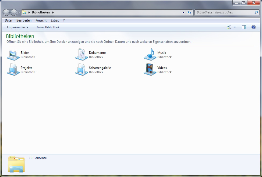
Task: Open the recent pages dropdown beside Forward
Action: 19,13
